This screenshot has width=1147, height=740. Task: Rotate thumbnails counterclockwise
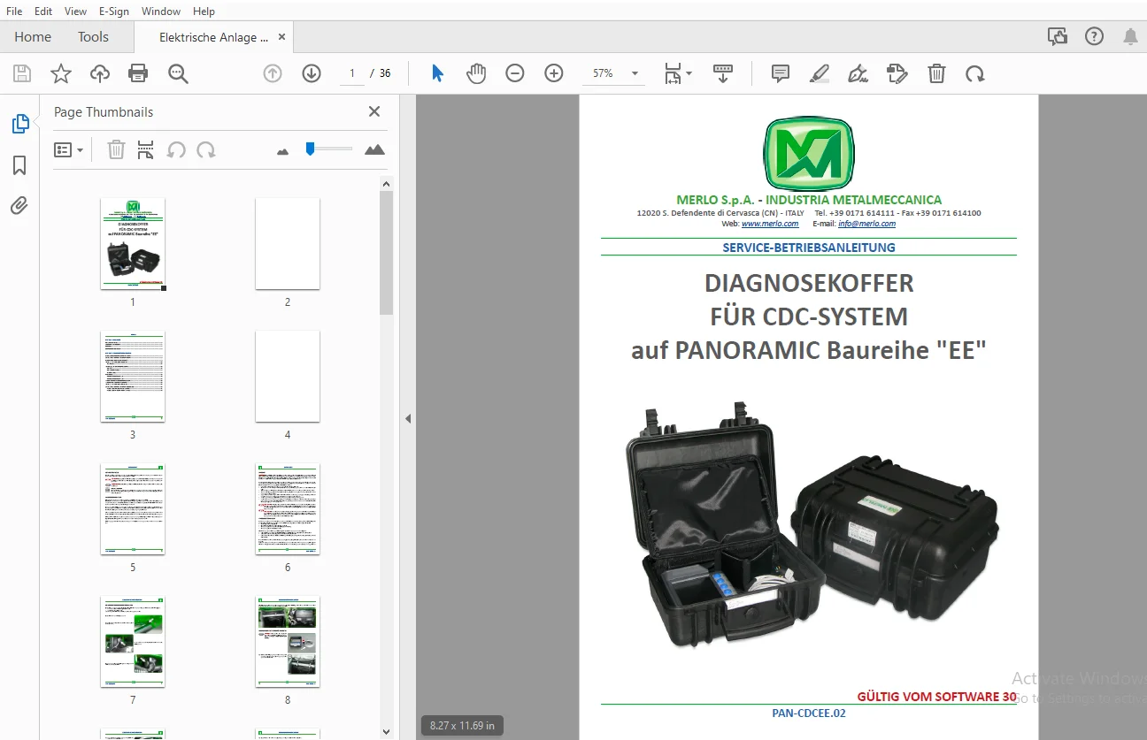(176, 149)
